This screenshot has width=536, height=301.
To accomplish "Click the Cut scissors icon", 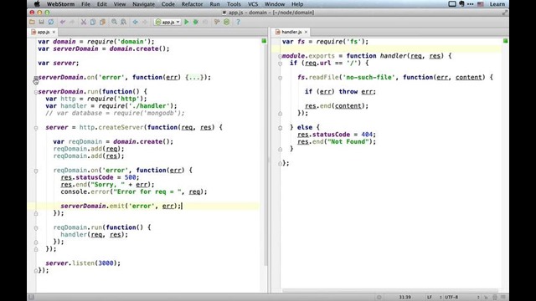I will click(84, 22).
